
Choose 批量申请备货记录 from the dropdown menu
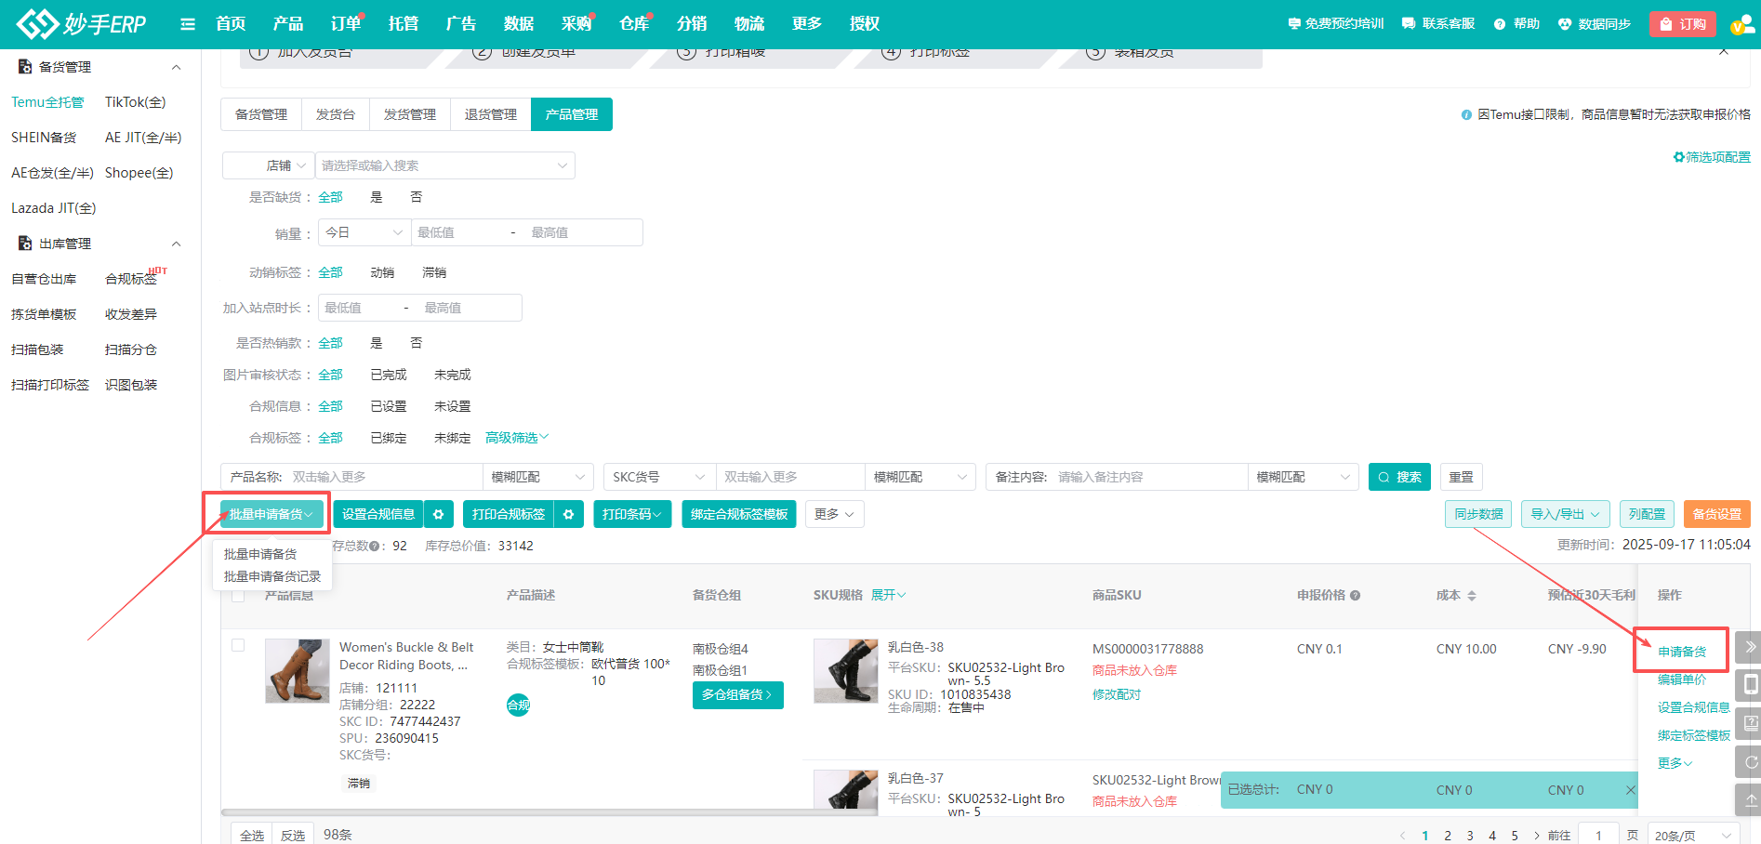point(271,576)
